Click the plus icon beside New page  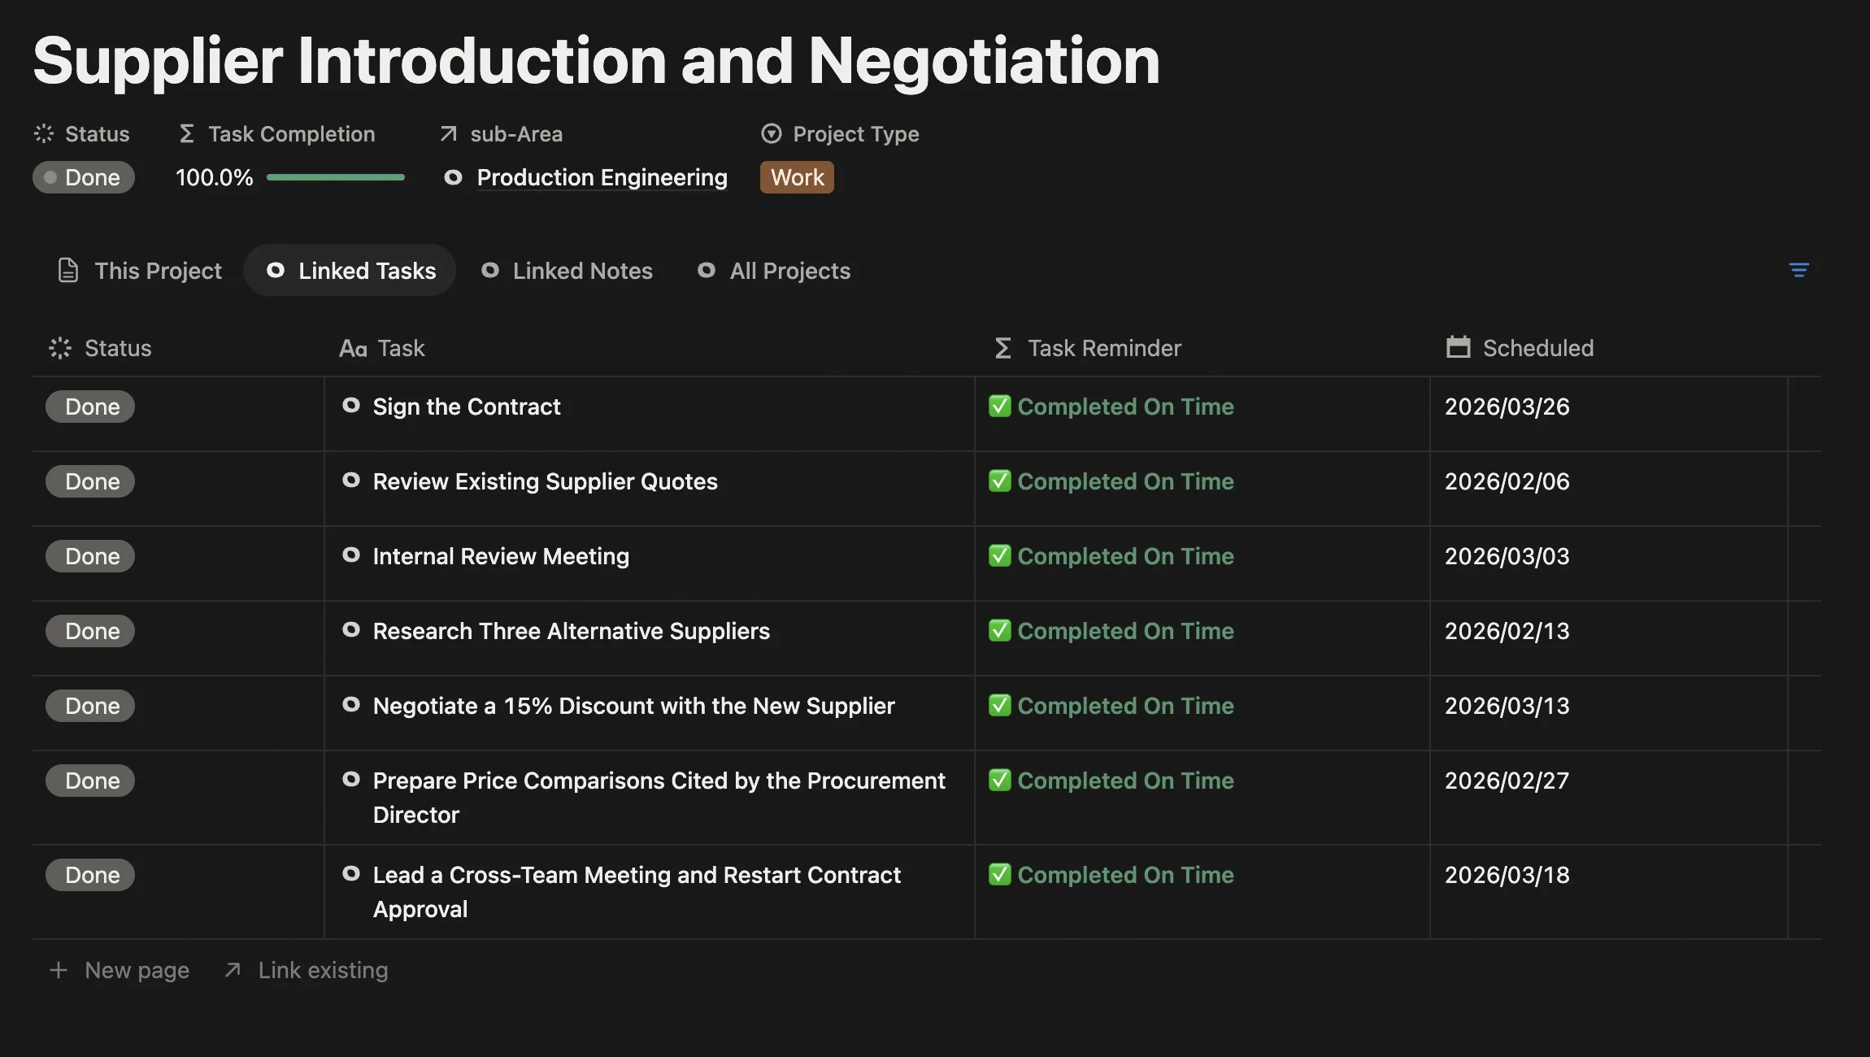coord(58,970)
